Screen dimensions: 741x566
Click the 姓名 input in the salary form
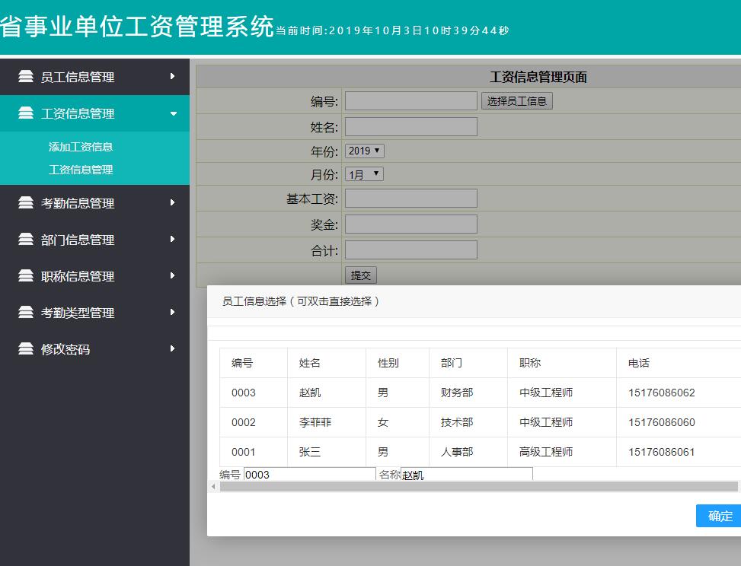[x=411, y=127]
